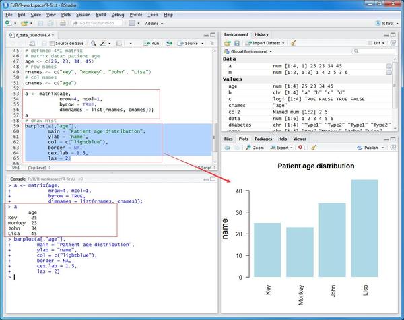
Task: Remove the current plot with red X icon
Action: click(x=300, y=148)
